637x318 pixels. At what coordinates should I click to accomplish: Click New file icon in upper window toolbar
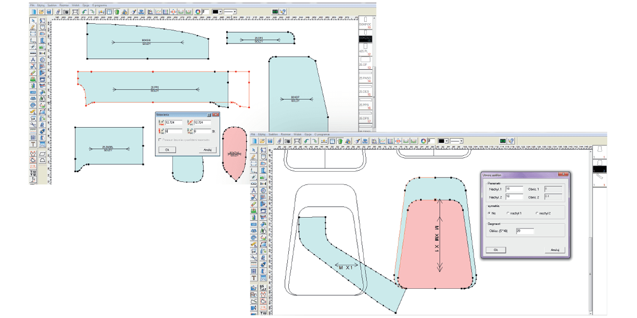pyautogui.click(x=33, y=11)
